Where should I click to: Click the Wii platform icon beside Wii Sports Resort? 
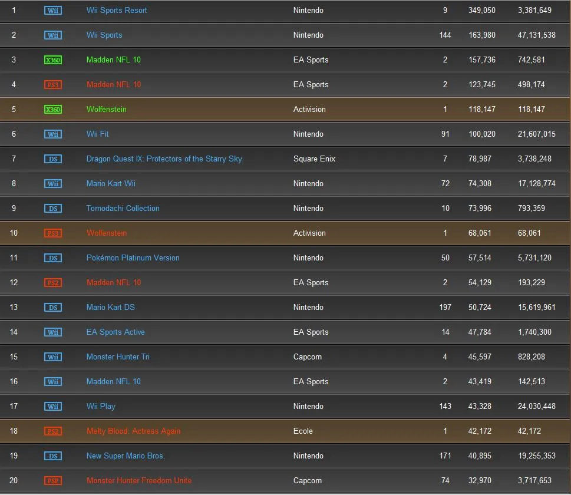pyautogui.click(x=53, y=11)
